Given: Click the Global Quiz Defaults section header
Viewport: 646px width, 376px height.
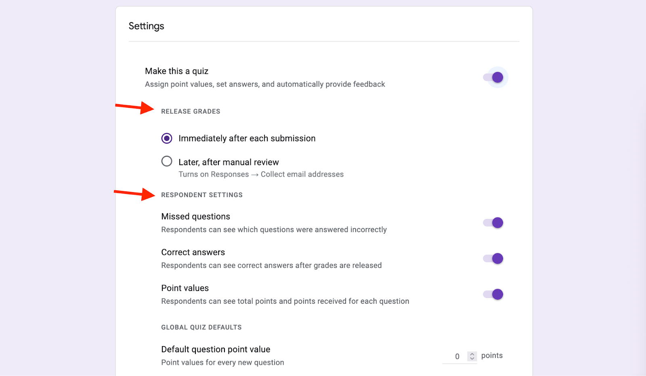Looking at the screenshot, I should (x=201, y=328).
